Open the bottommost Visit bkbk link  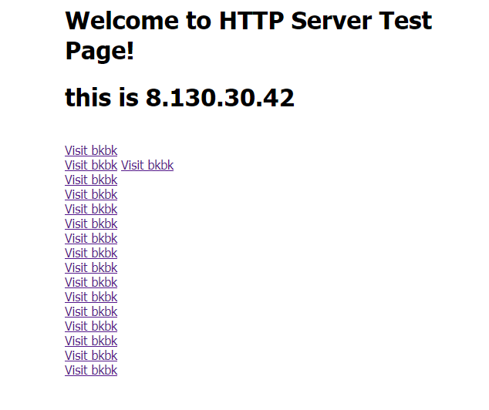tap(91, 370)
